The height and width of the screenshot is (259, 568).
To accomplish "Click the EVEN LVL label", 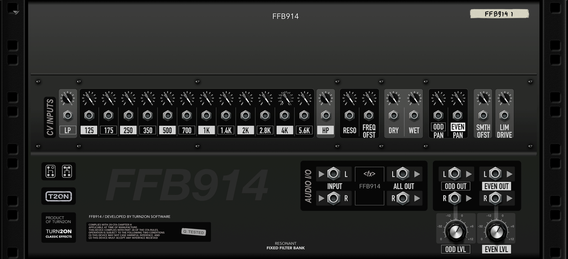I will pos(496,249).
